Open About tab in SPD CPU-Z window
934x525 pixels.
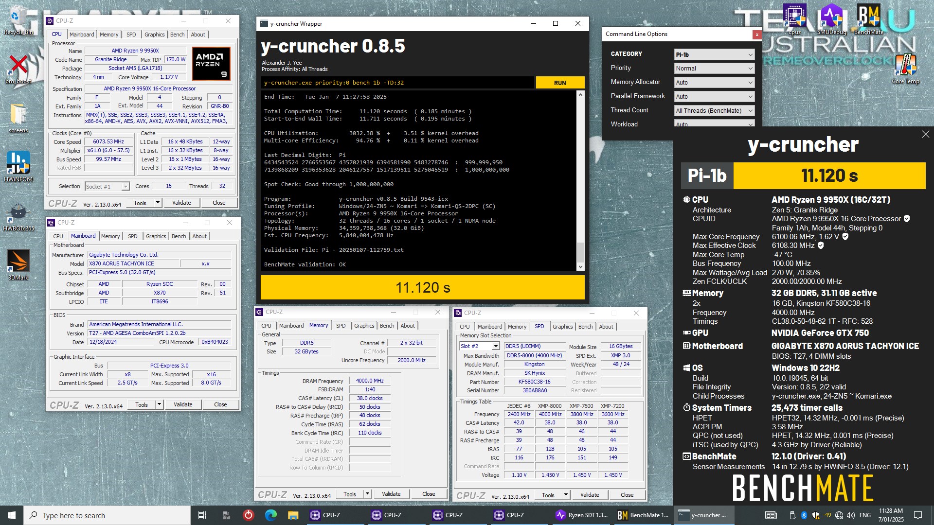coord(606,327)
